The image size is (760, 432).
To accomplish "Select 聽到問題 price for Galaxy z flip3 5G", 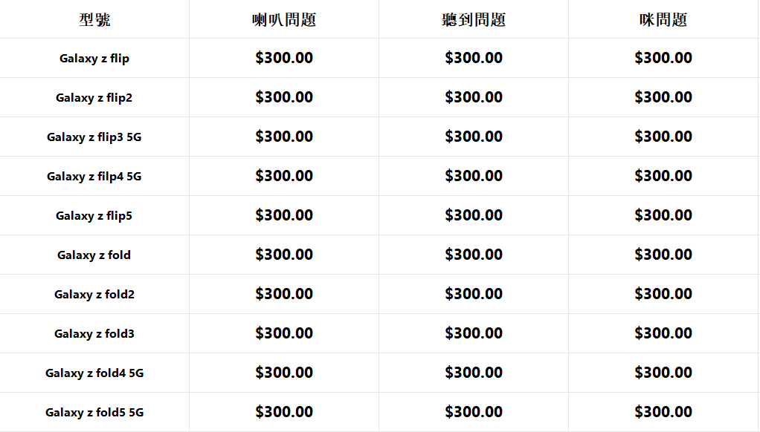I will point(474,137).
